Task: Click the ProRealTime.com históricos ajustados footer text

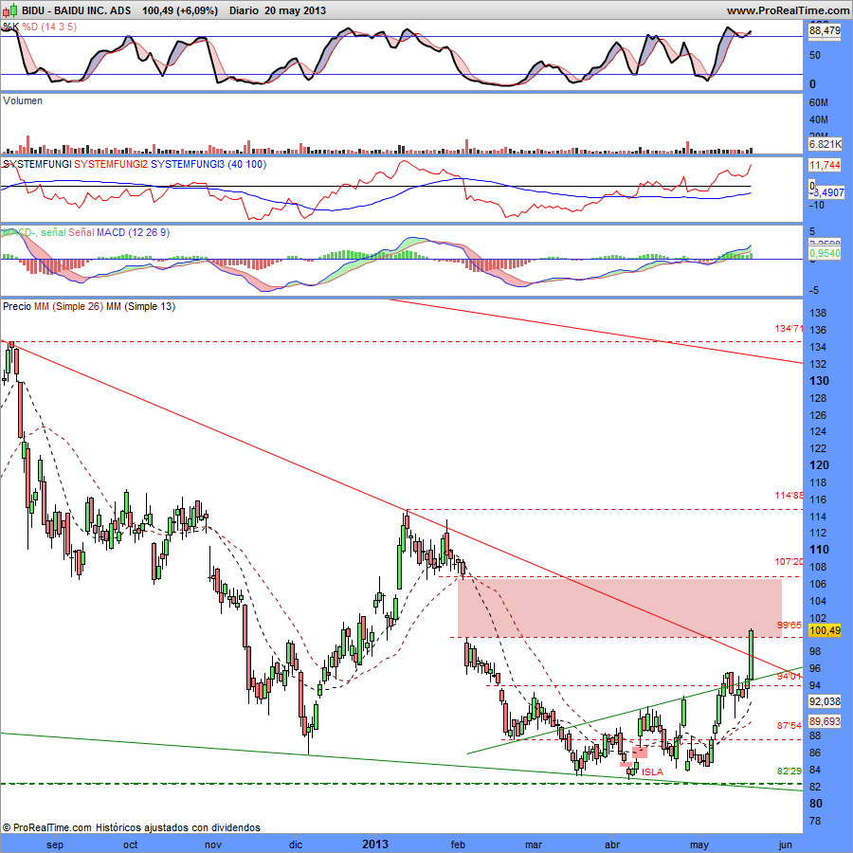Action: (131, 827)
